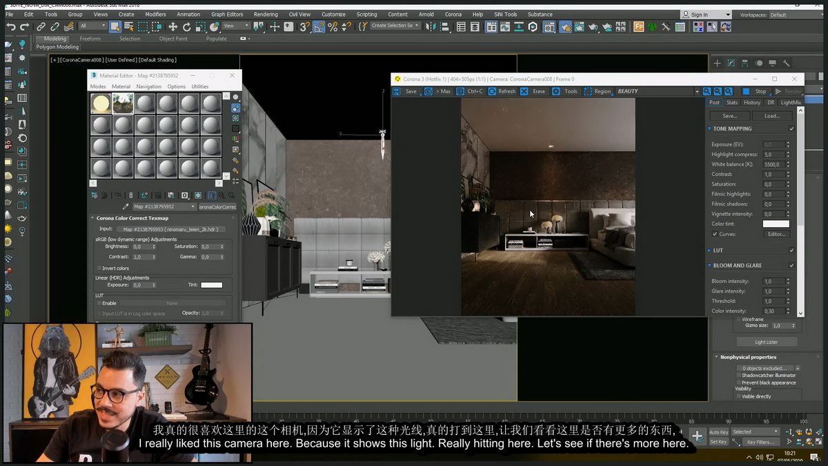Open the View reference coordinate dropdown
Screen dimensions: 828x466
click(237, 26)
